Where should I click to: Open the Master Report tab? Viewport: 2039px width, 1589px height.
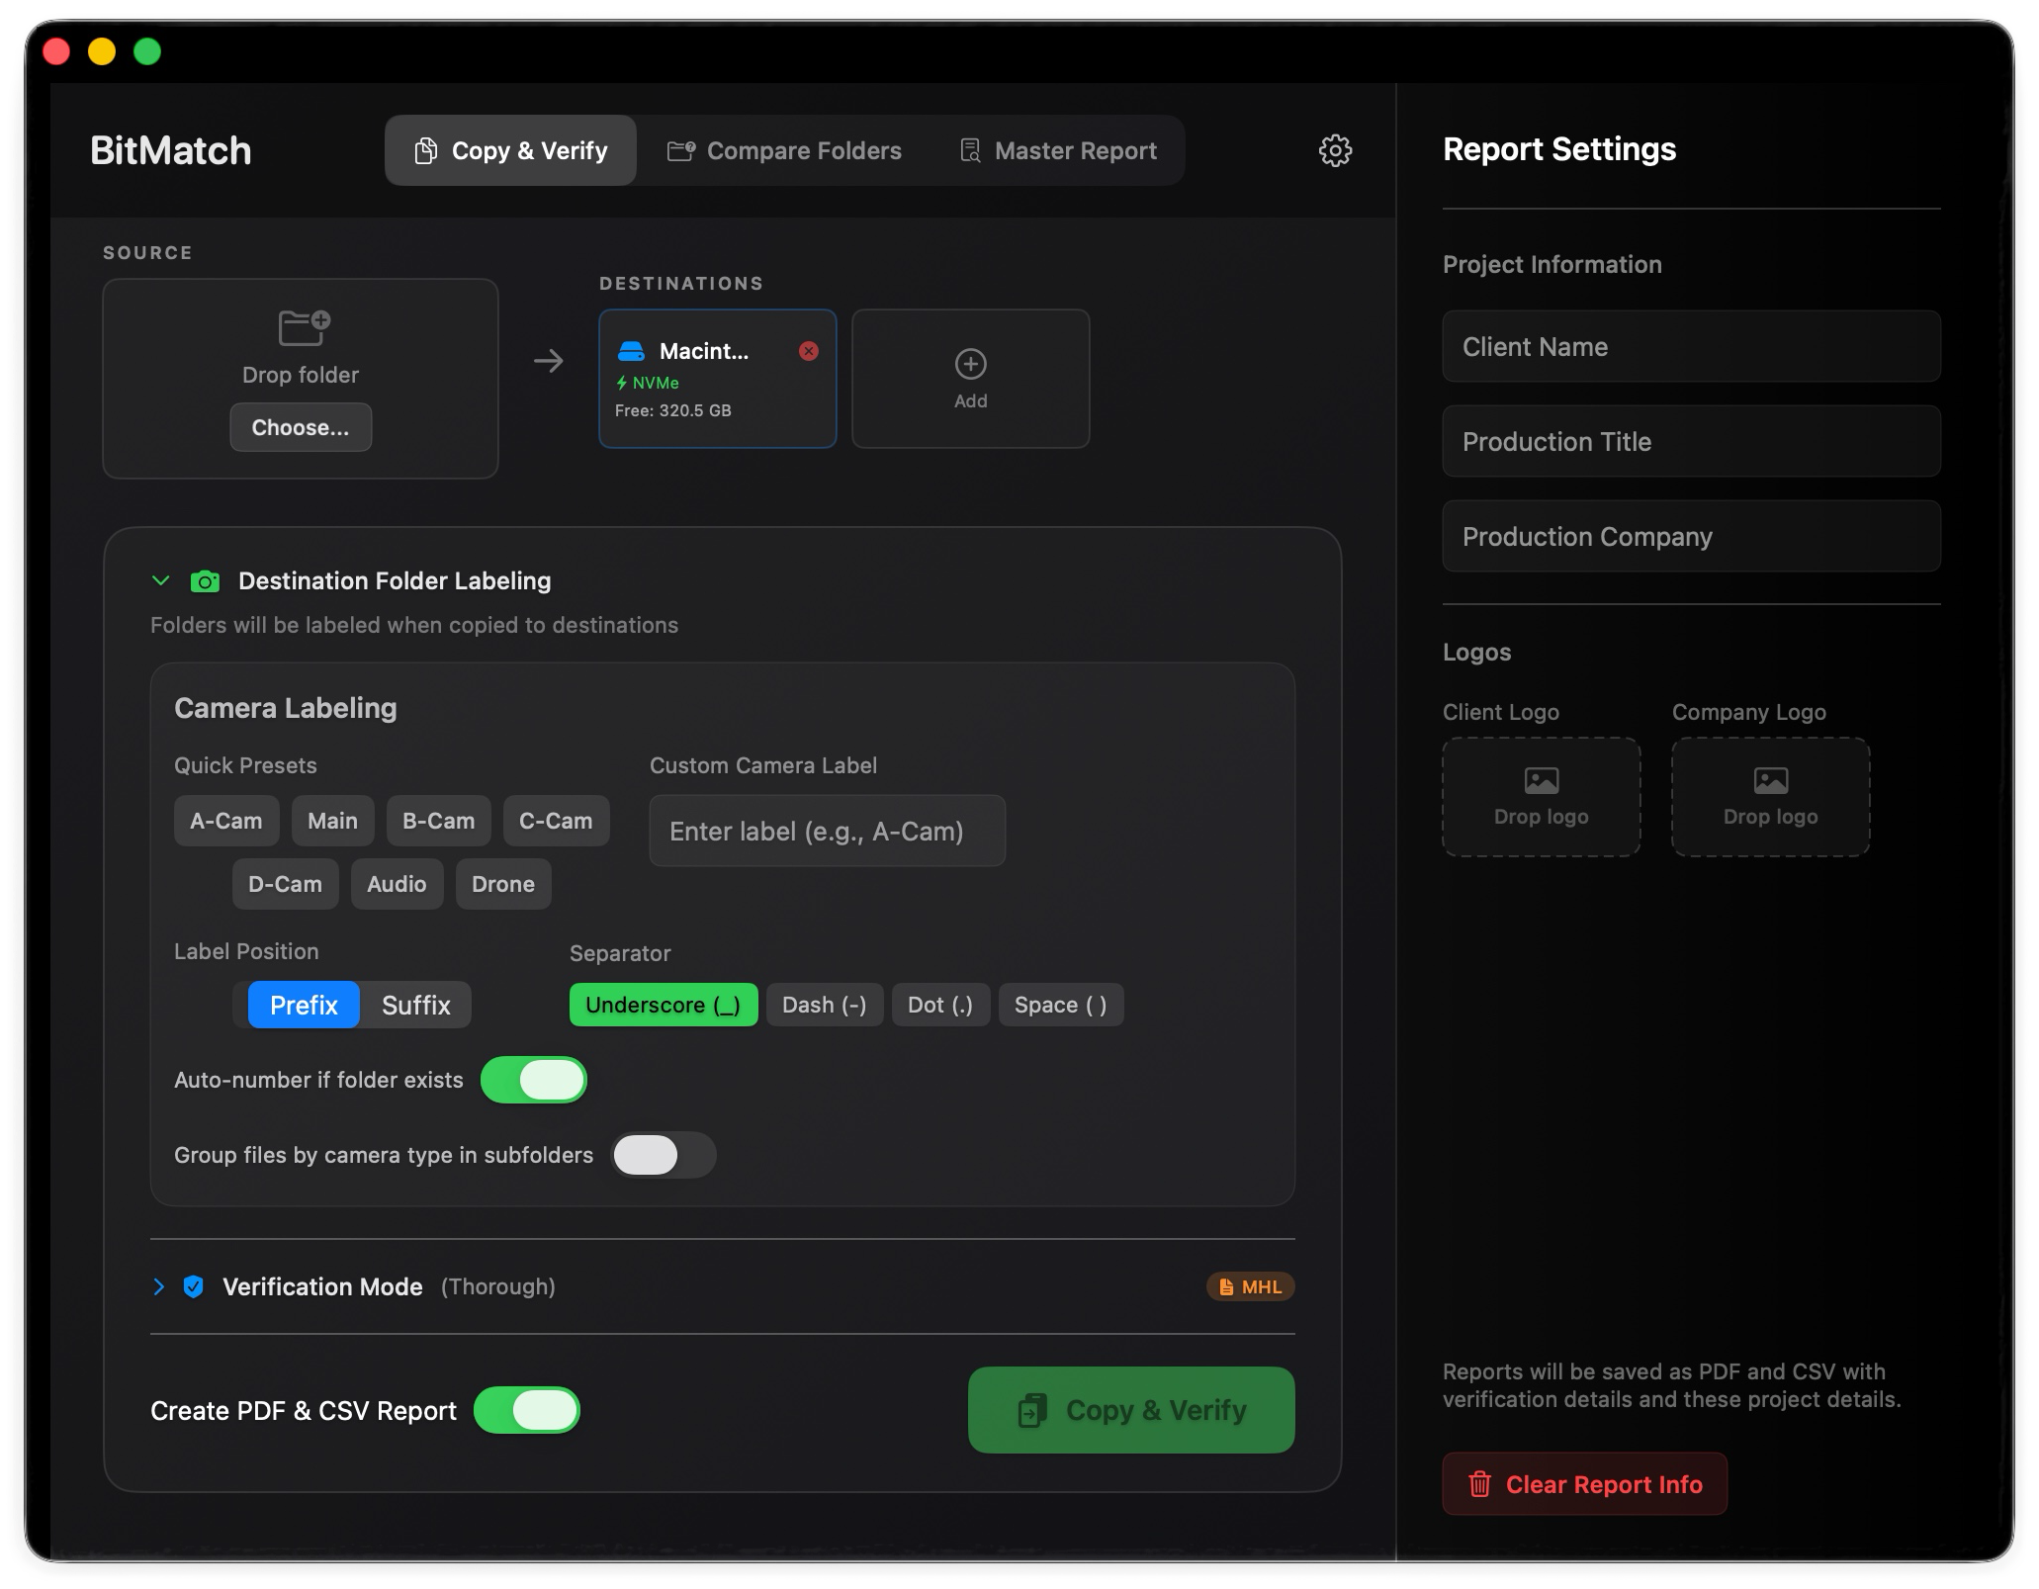1058,150
